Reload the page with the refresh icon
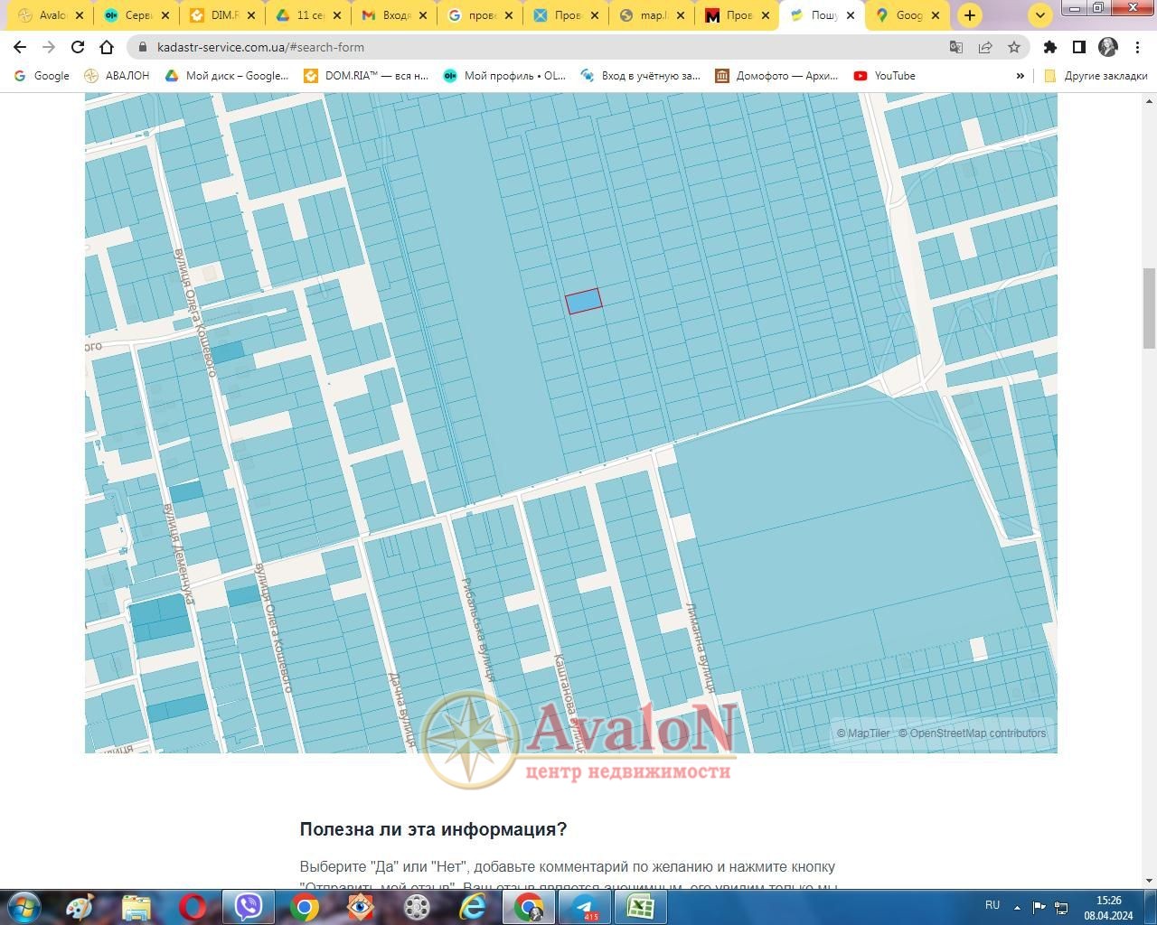The width and height of the screenshot is (1157, 925). [x=78, y=47]
